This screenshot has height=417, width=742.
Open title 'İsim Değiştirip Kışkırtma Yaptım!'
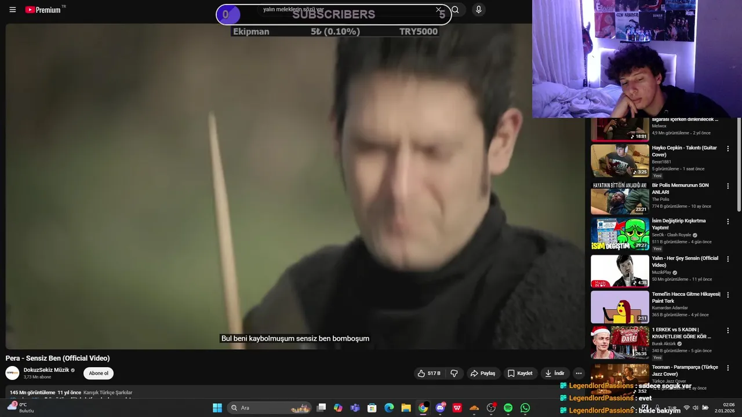pyautogui.click(x=679, y=224)
